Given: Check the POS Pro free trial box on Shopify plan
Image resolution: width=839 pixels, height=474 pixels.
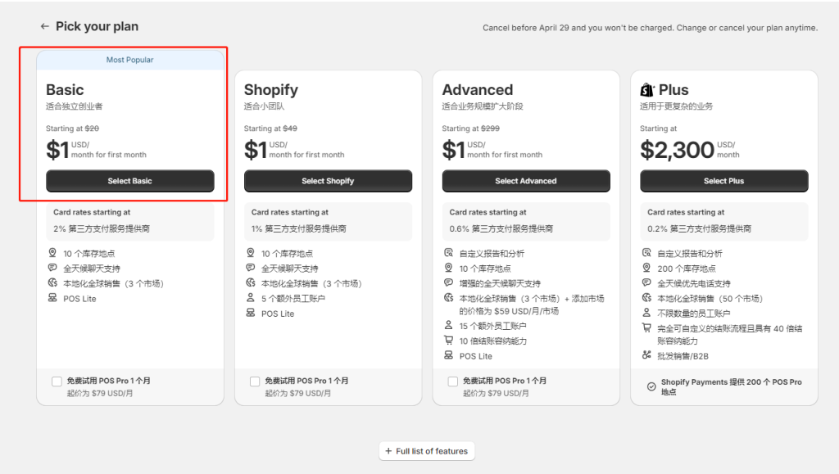Looking at the screenshot, I should (255, 381).
